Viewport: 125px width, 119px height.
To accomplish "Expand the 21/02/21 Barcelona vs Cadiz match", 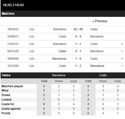I will click(122, 44).
